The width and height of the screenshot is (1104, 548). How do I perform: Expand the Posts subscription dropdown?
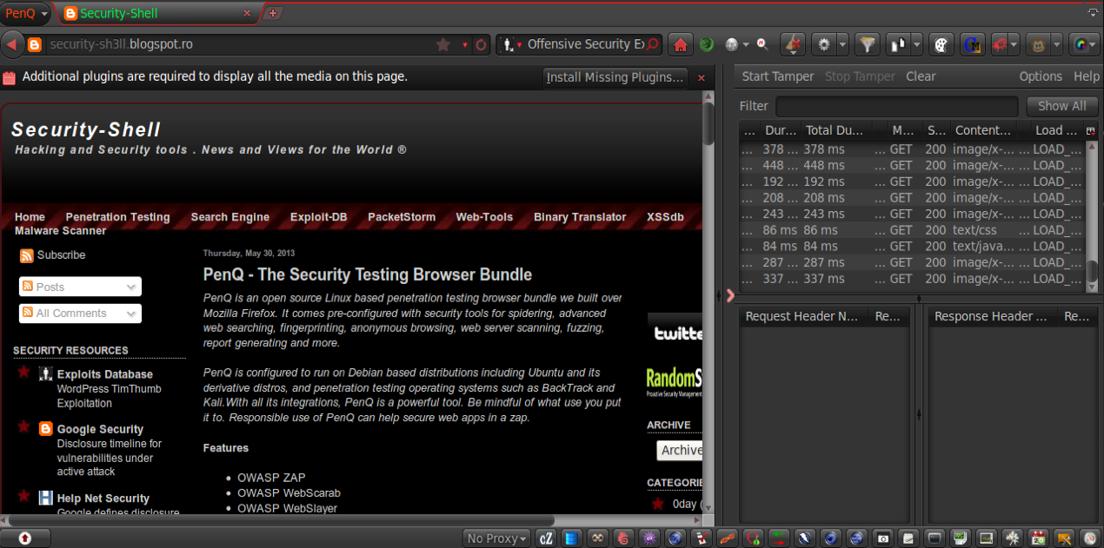80,287
